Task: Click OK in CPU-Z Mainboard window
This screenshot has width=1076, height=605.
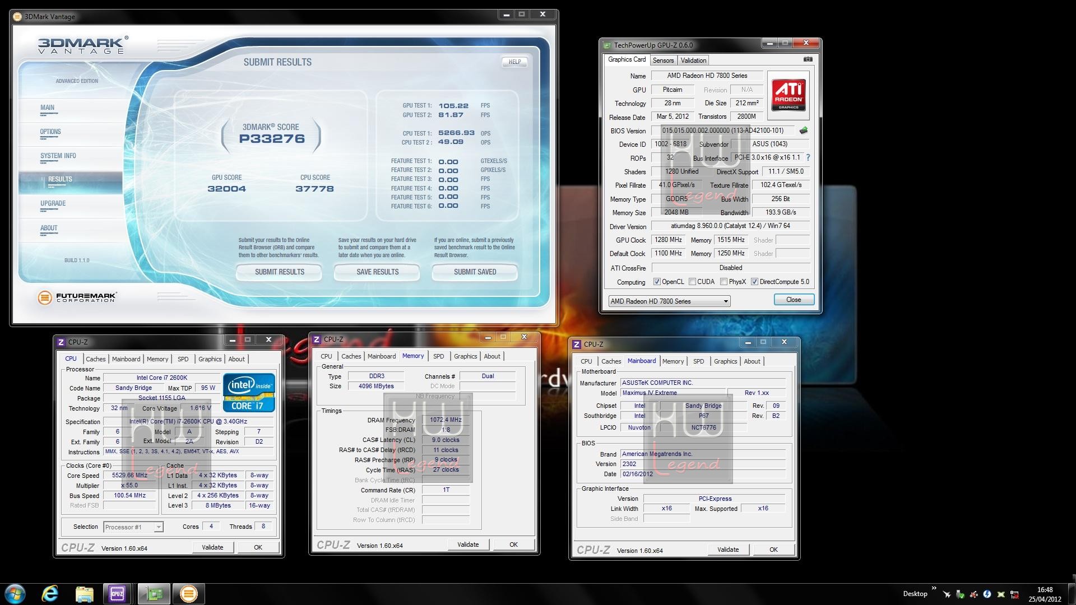Action: 773,550
